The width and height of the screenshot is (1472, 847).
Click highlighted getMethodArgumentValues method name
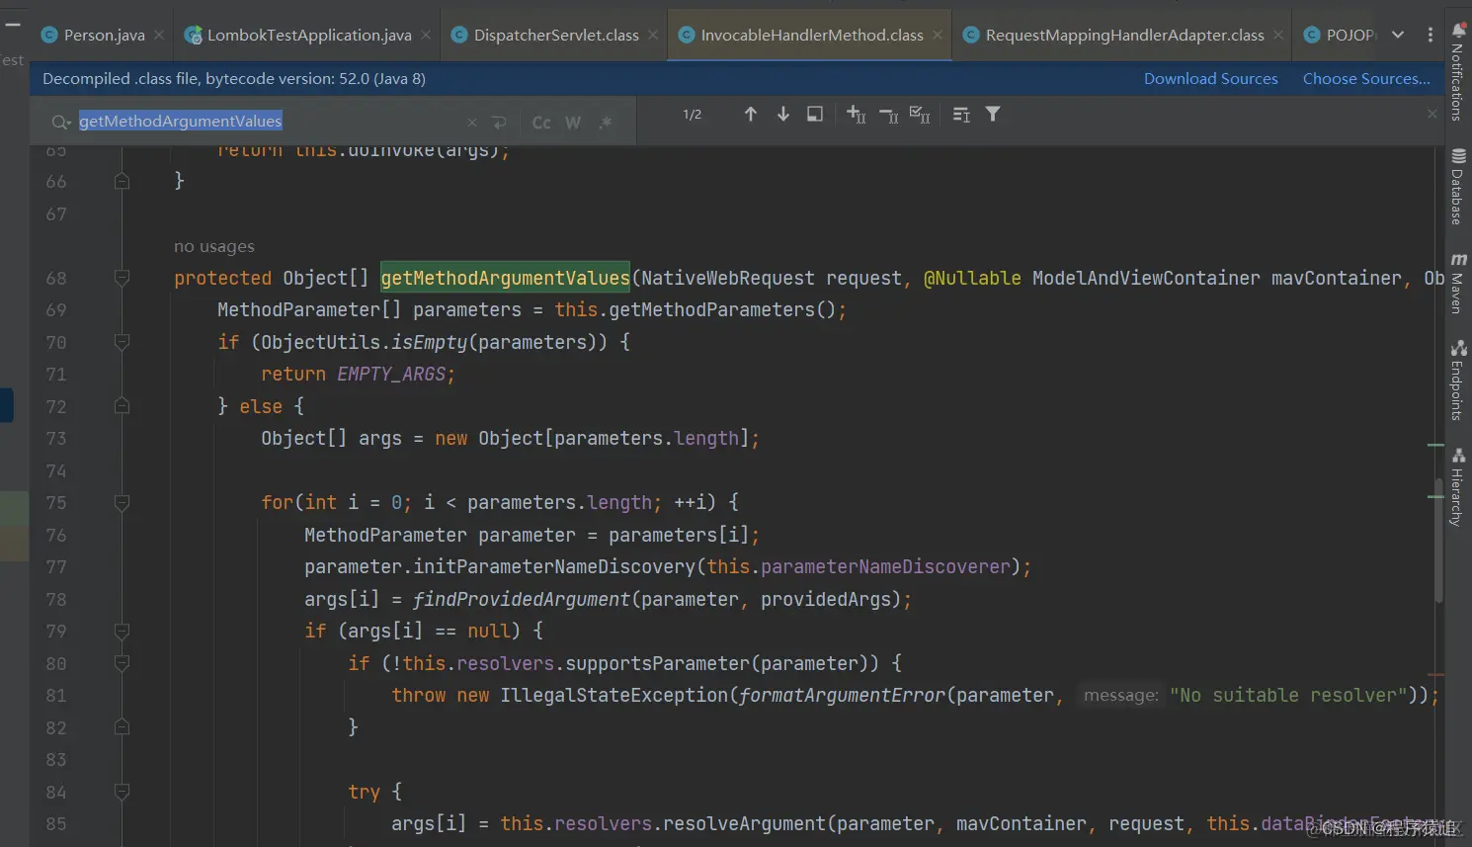505,278
